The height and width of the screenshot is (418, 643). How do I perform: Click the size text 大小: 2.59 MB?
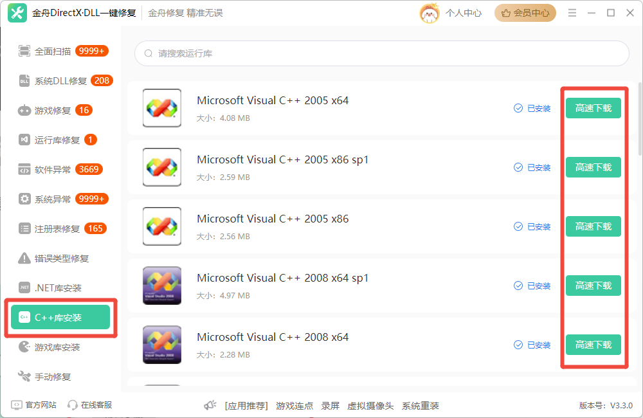(x=223, y=177)
